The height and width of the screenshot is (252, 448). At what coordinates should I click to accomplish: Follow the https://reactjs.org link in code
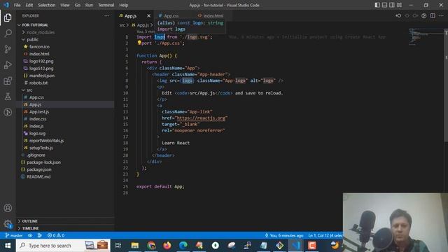pyautogui.click(x=201, y=118)
